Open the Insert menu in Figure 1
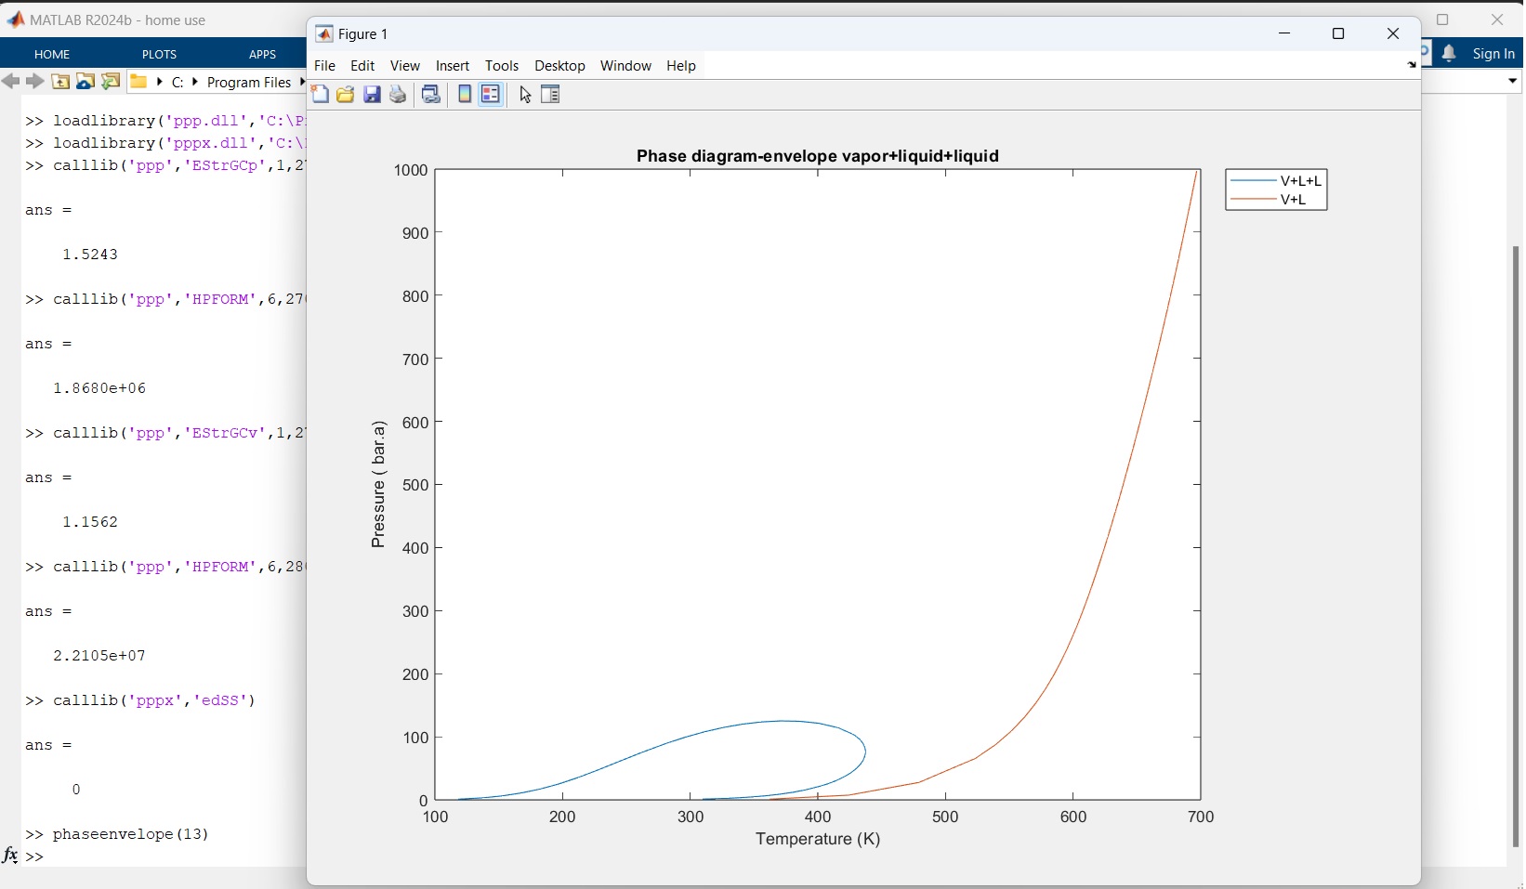 click(453, 66)
